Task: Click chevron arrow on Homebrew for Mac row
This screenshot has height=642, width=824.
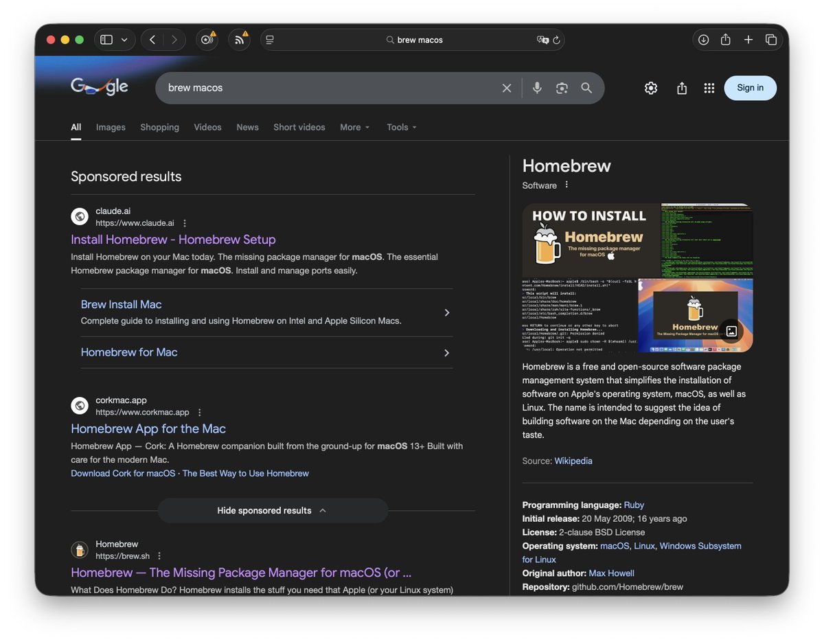Action: [447, 353]
